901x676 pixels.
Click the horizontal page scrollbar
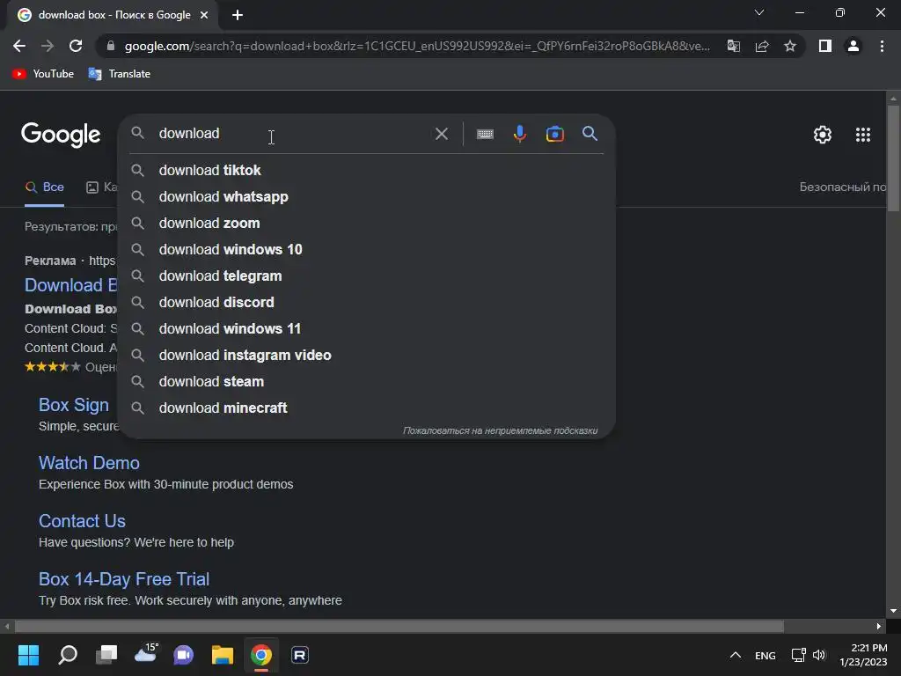[x=399, y=626]
